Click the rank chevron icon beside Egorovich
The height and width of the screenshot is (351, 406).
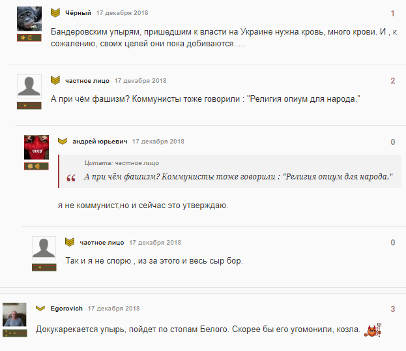pos(40,308)
